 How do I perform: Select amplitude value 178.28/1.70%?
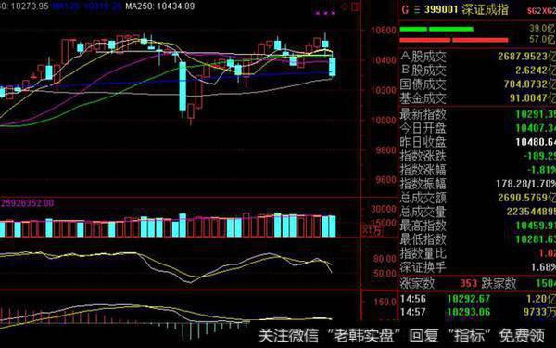[x=525, y=184]
